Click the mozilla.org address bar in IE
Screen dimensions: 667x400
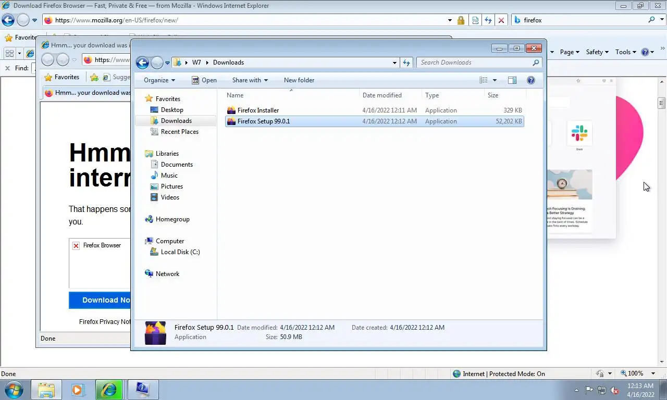click(245, 20)
